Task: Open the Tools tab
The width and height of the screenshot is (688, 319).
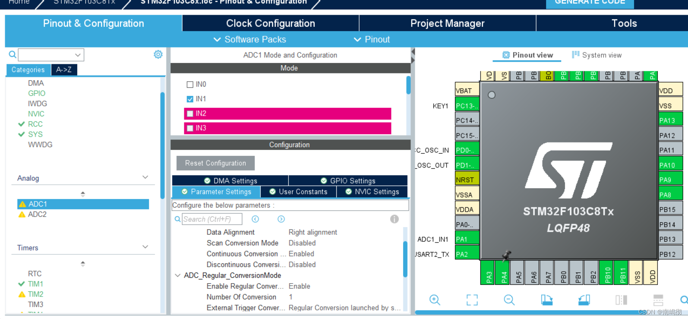Action: click(624, 23)
